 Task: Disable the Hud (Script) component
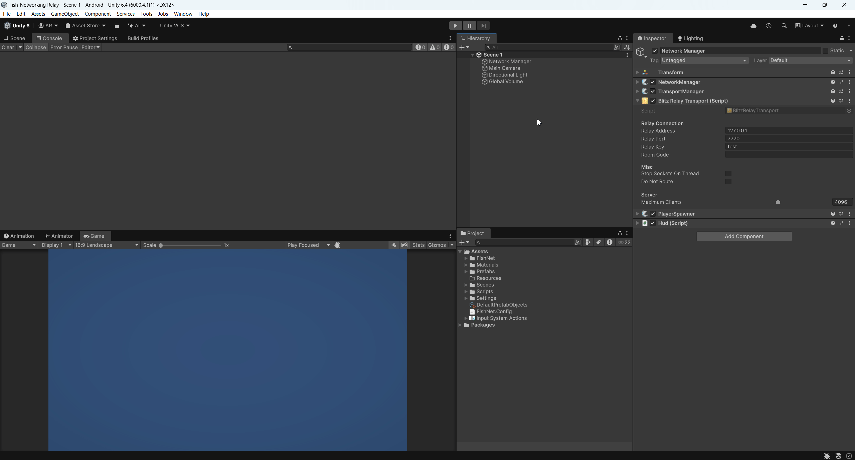(653, 223)
